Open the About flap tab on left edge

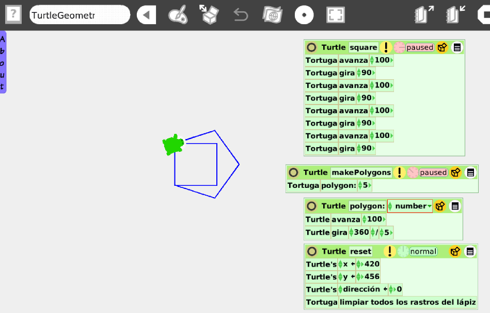pos(3,61)
